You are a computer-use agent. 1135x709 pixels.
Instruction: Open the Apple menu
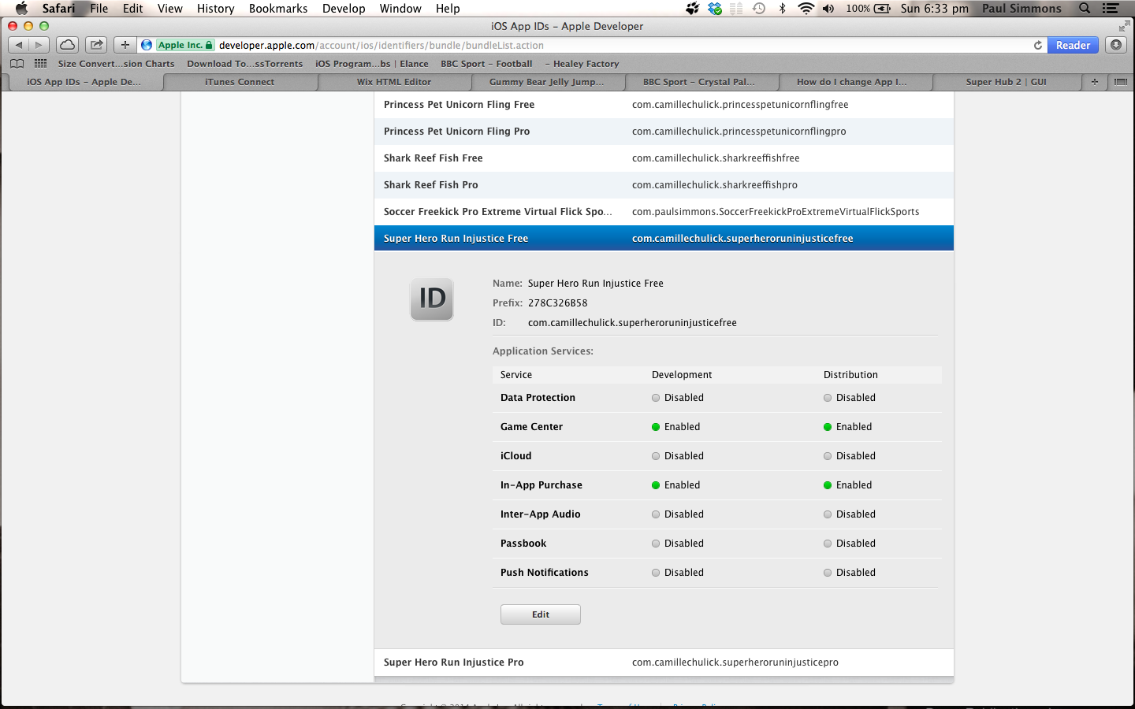point(21,9)
